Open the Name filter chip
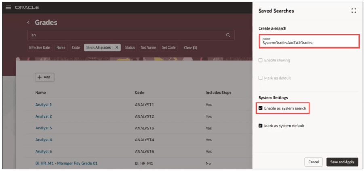This screenshot has width=364, height=171. click(61, 47)
